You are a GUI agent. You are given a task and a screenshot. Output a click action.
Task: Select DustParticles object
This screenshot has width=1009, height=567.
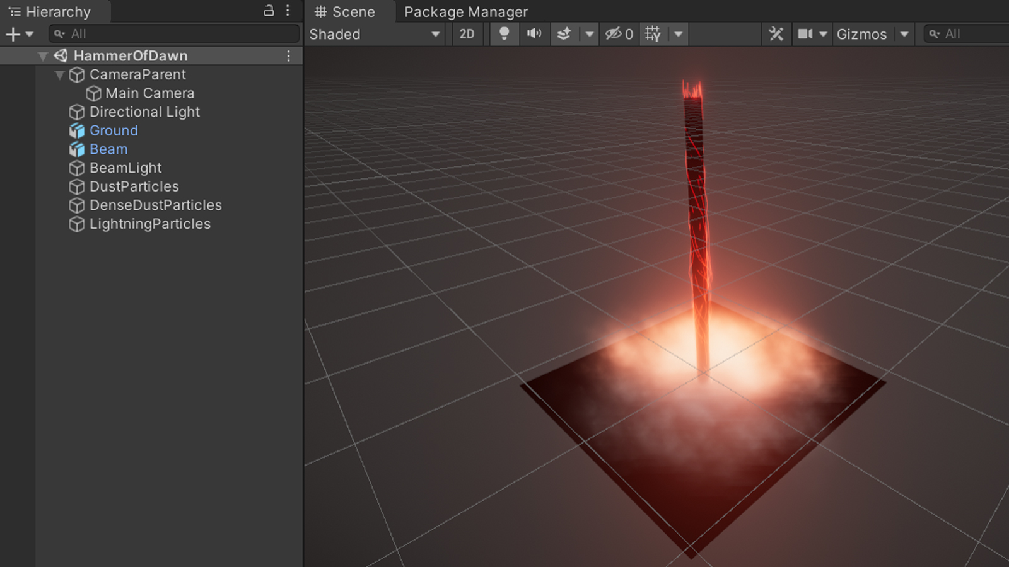pyautogui.click(x=134, y=186)
